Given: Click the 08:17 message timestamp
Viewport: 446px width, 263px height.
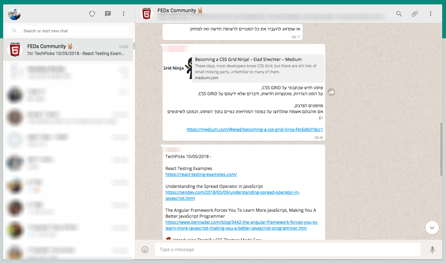Looking at the screenshot, I should (x=296, y=37).
